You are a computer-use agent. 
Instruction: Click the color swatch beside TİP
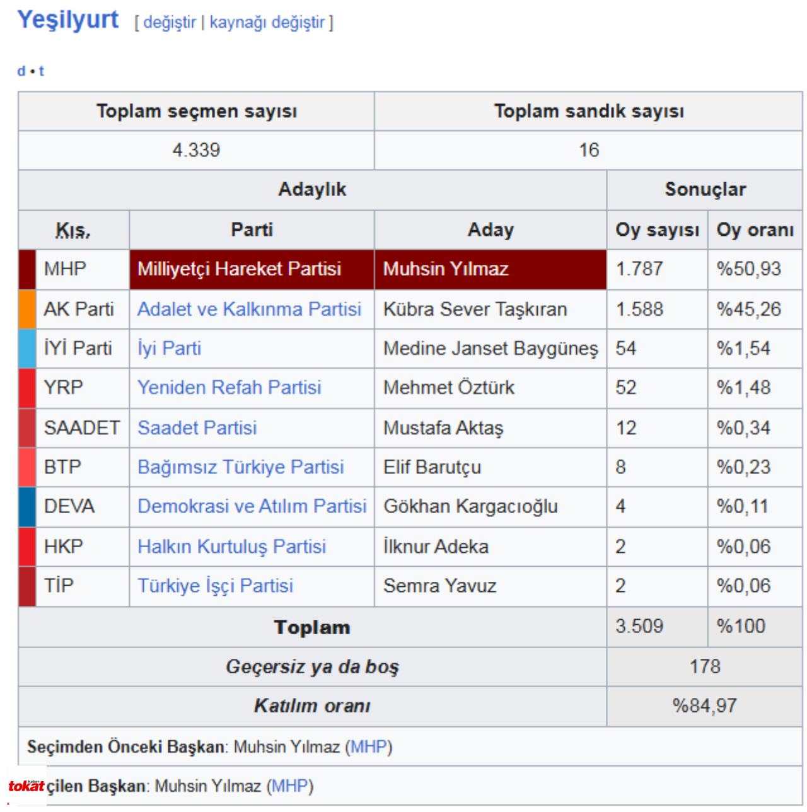[x=27, y=586]
